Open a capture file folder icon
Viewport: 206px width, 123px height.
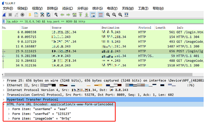[30, 15]
